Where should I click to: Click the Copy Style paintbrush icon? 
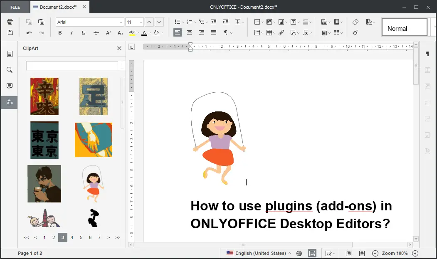click(x=356, y=32)
